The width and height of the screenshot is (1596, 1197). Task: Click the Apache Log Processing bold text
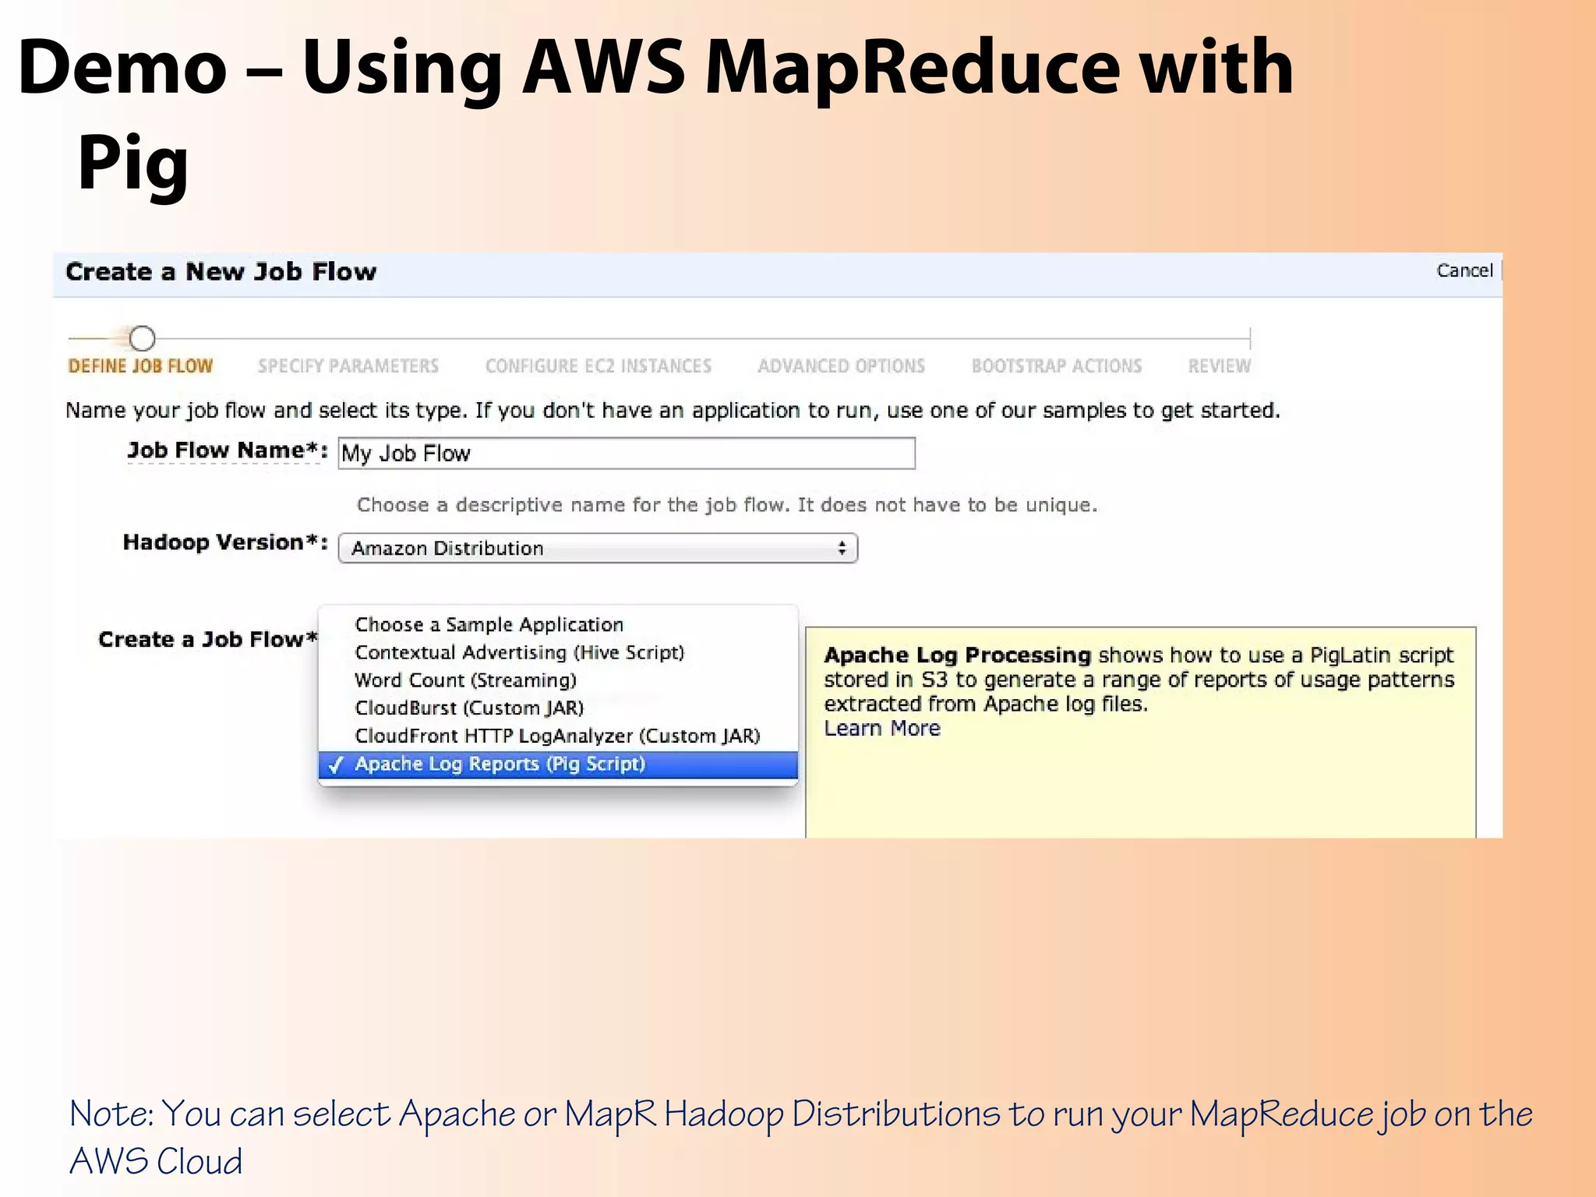957,655
